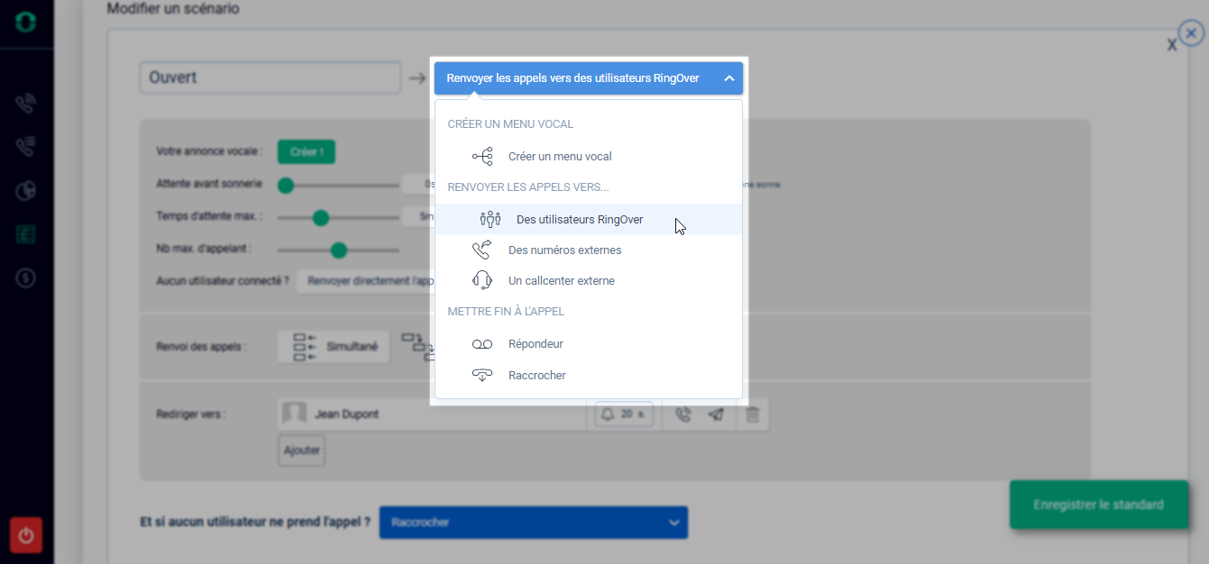Click the "RENVOYER LES APPELS VERS..." section header

pyautogui.click(x=528, y=187)
